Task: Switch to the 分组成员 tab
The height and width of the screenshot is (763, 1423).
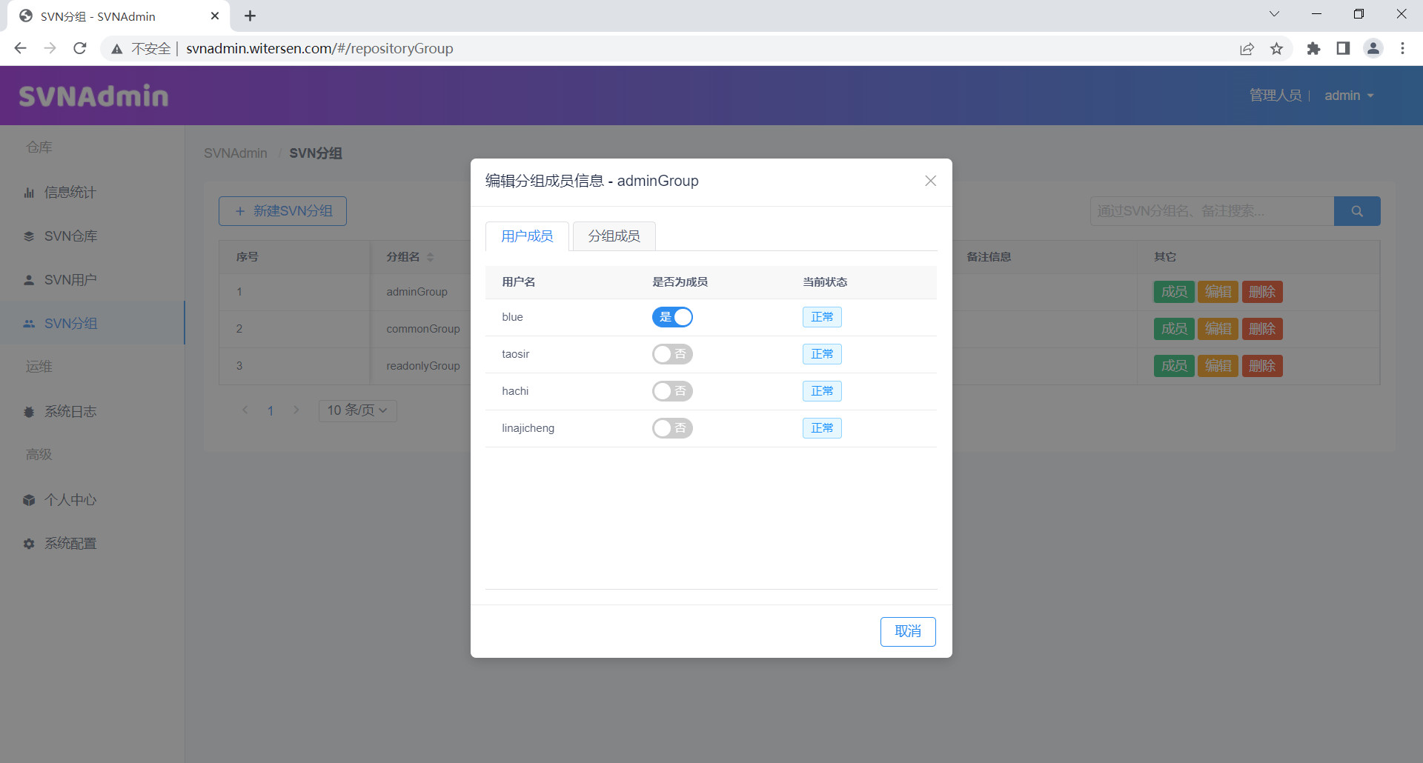Action: (614, 236)
